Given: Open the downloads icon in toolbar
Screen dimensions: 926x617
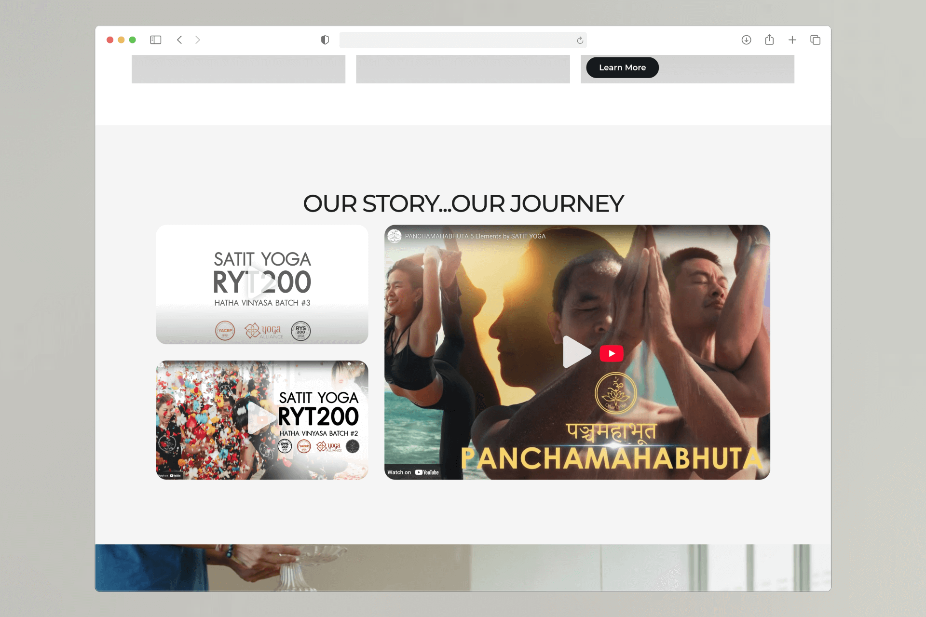Looking at the screenshot, I should click(746, 40).
